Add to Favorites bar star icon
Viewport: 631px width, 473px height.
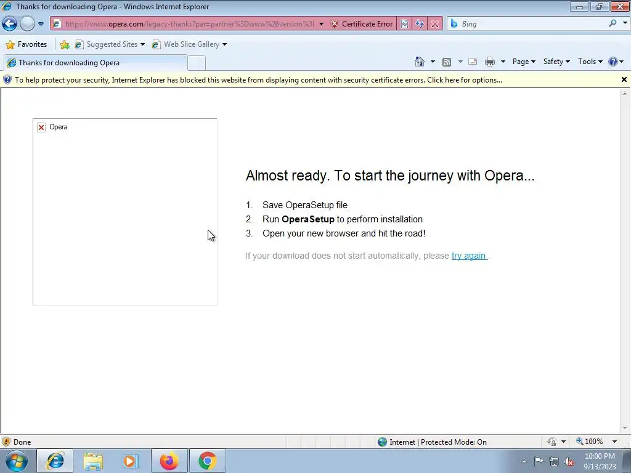pos(64,44)
